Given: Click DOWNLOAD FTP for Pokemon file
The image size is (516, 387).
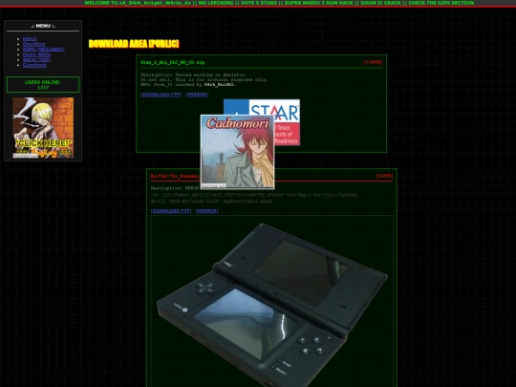Looking at the screenshot, I should click(171, 211).
